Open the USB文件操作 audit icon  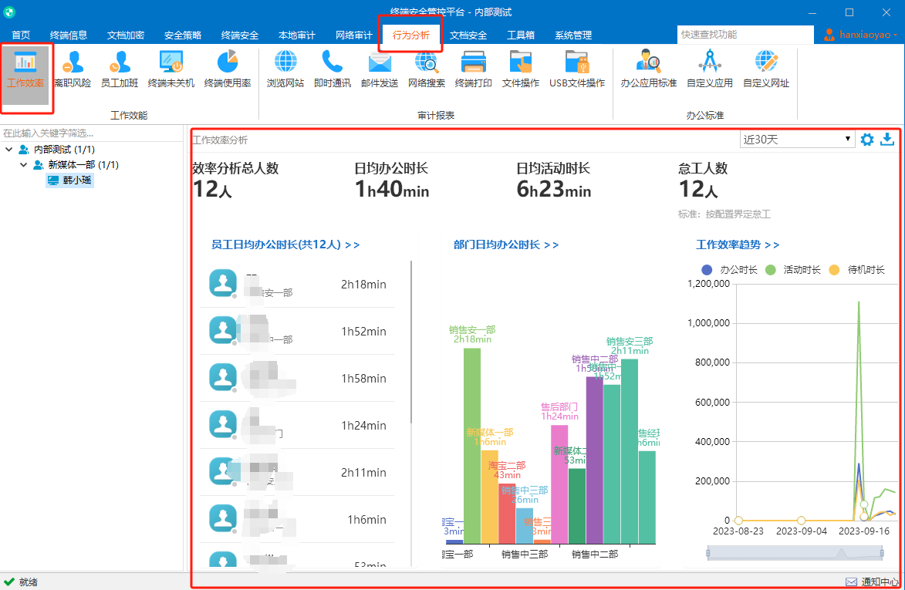click(577, 69)
